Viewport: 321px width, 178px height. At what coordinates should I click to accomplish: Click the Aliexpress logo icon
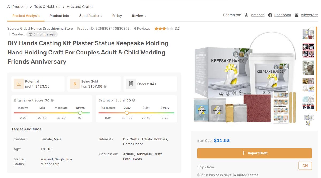point(296,15)
